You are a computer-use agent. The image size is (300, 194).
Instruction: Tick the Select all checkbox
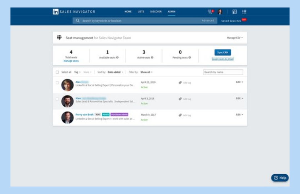[57, 72]
